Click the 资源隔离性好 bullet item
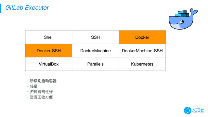The height and width of the screenshot is (117, 208). point(41,92)
